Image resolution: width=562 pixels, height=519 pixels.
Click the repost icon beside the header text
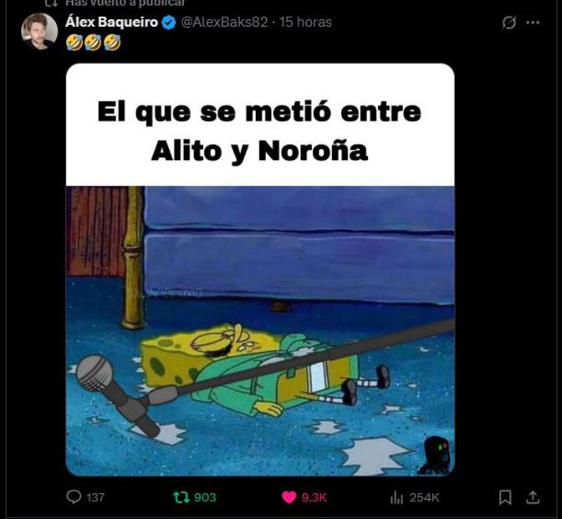click(x=51, y=3)
